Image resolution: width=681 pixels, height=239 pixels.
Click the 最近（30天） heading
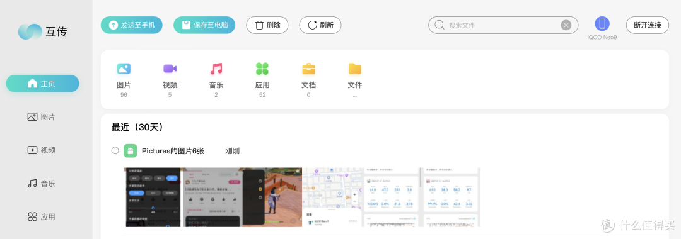click(x=137, y=127)
